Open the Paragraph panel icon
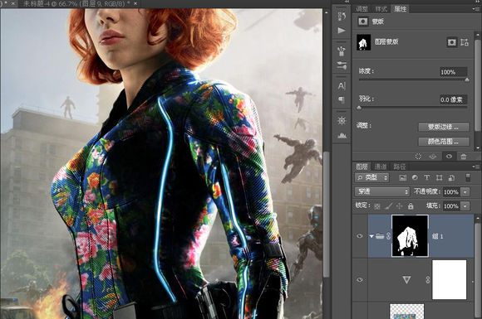 point(342,99)
